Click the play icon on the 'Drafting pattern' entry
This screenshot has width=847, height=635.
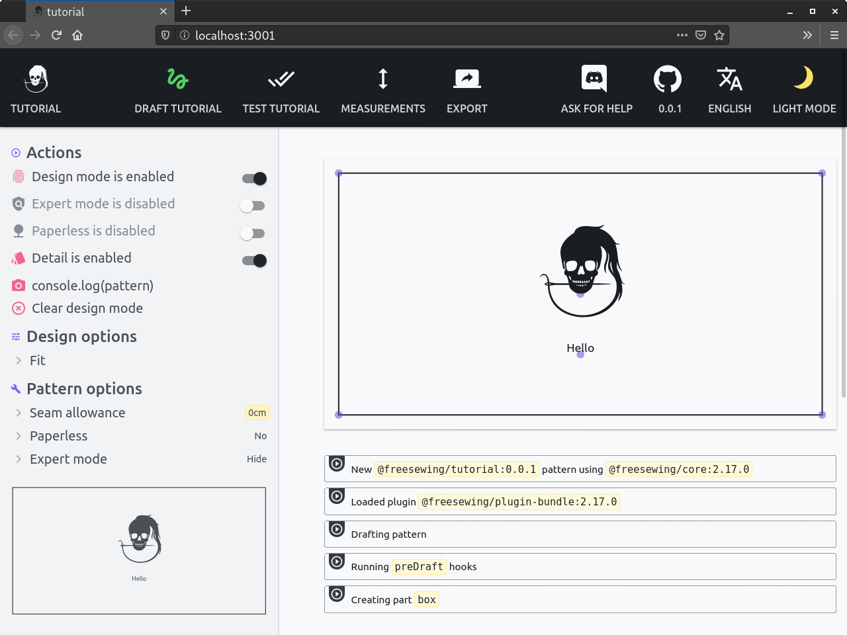(337, 529)
